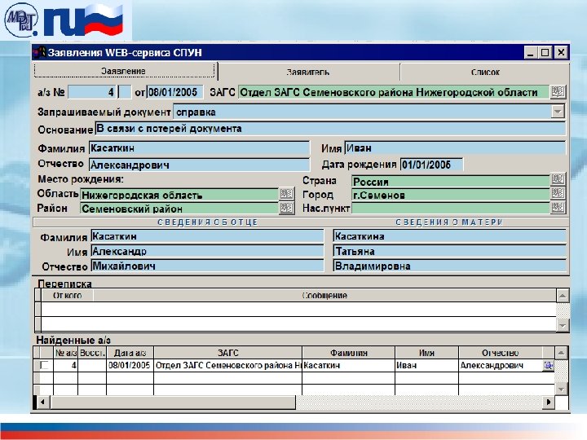Open Страна lookup icon next to Россия
This screenshot has width=587, height=440.
coord(558,179)
